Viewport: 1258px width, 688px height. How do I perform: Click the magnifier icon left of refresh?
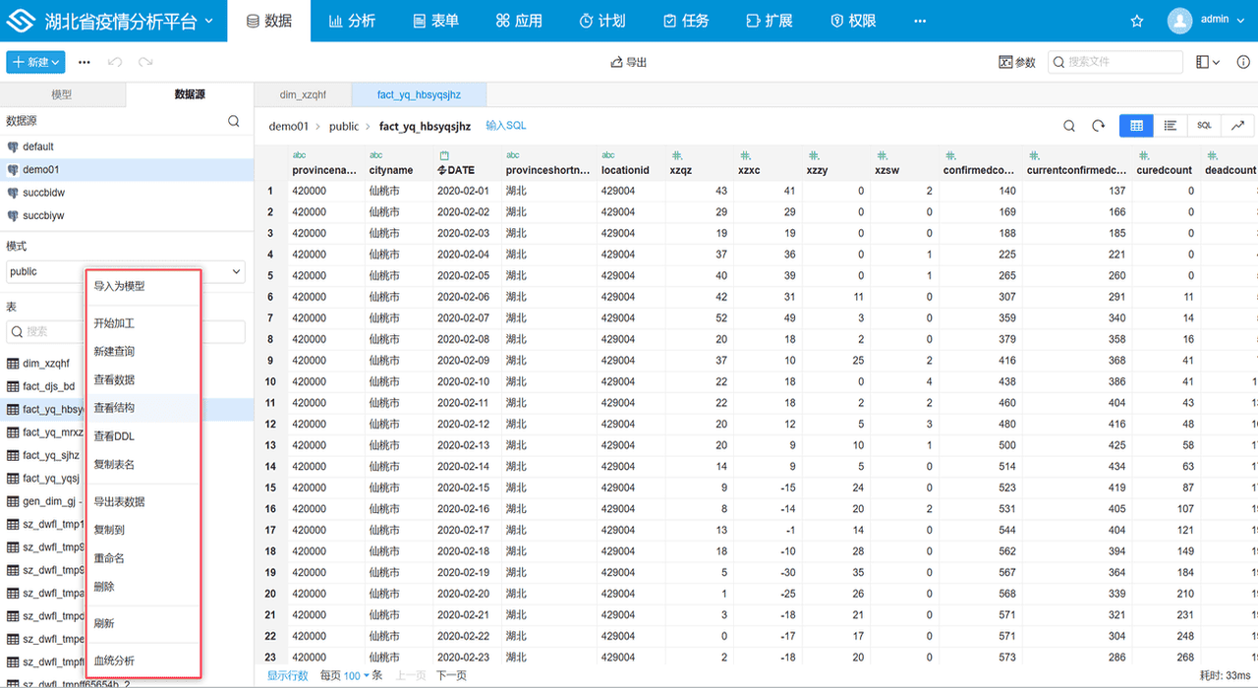pos(1069,126)
